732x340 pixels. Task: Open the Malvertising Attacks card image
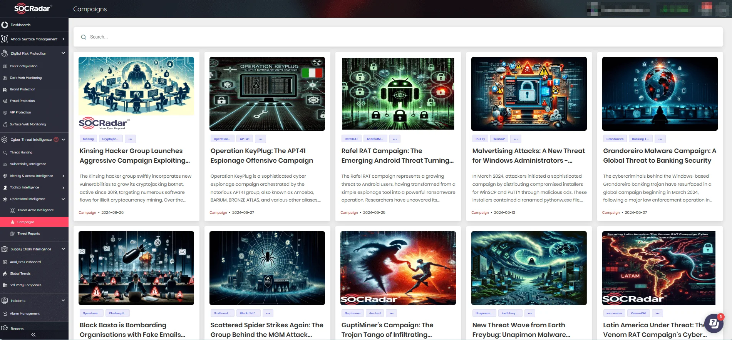coord(529,94)
